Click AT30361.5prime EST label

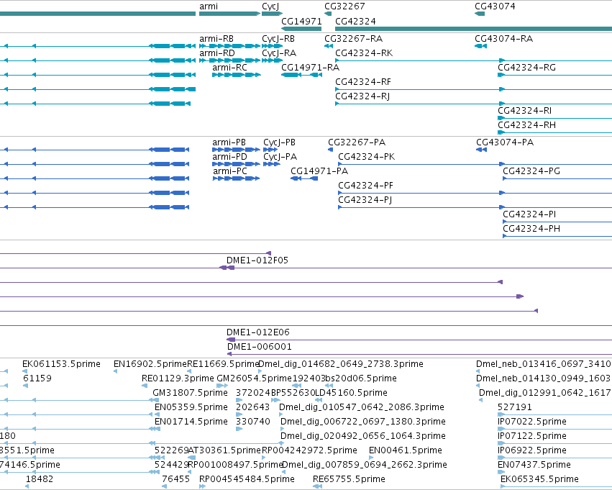coord(224,451)
